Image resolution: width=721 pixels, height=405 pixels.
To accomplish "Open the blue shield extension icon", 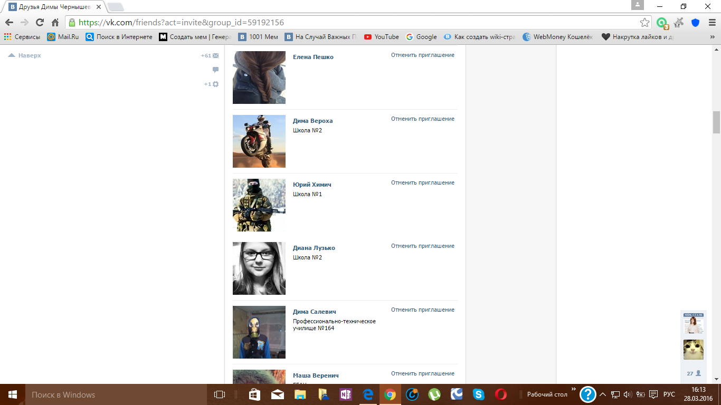I will coord(696,23).
